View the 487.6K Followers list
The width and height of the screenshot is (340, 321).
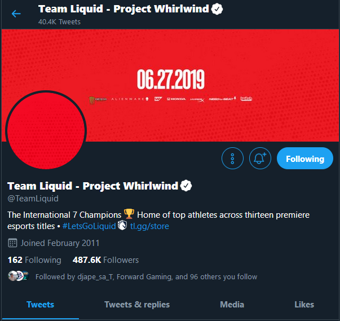pyautogui.click(x=105, y=260)
